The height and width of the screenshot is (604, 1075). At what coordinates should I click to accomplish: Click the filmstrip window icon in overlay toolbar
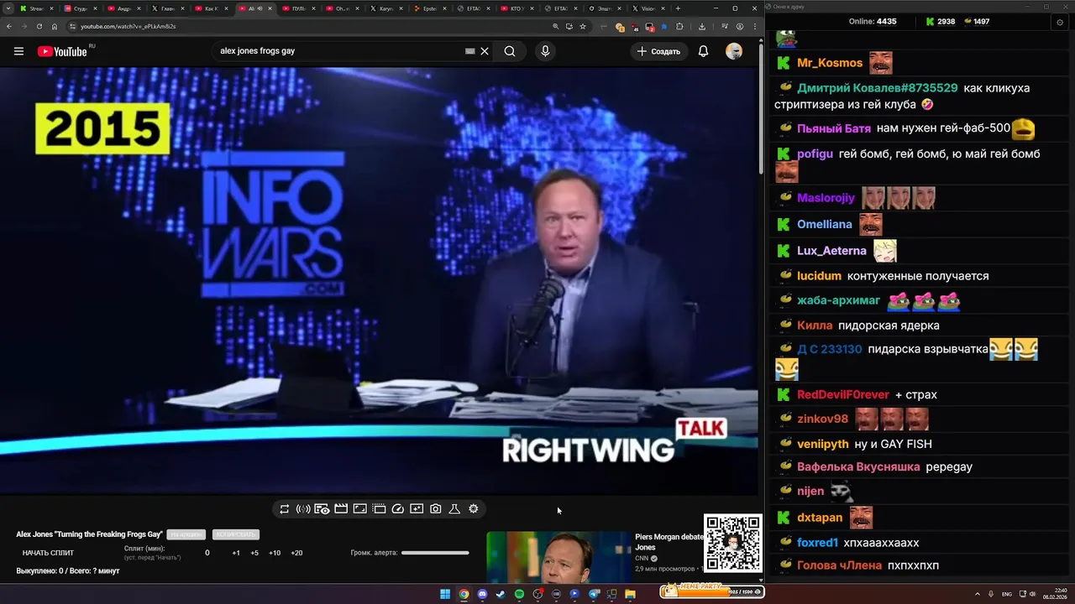point(379,509)
